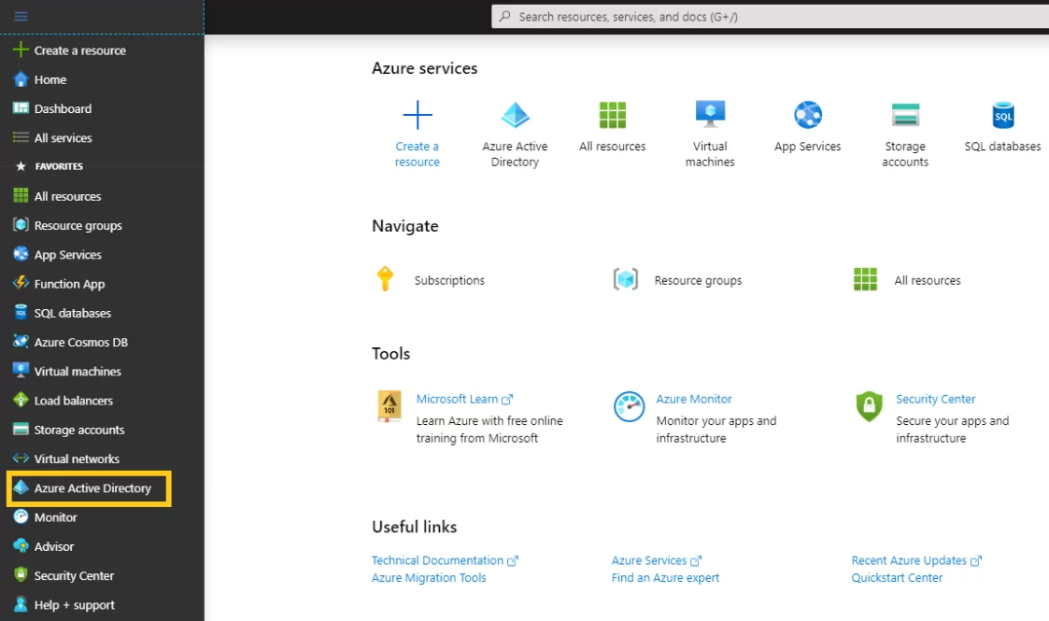Viewport: 1049px width, 621px height.
Task: Click the Create a resource blue link text
Action: click(418, 154)
